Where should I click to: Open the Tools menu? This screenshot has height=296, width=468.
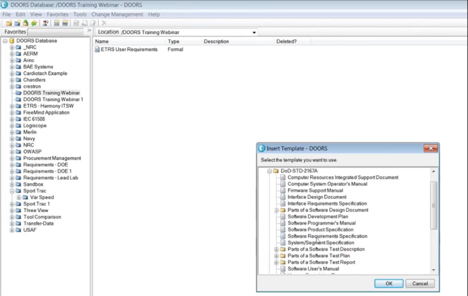pyautogui.click(x=80, y=15)
